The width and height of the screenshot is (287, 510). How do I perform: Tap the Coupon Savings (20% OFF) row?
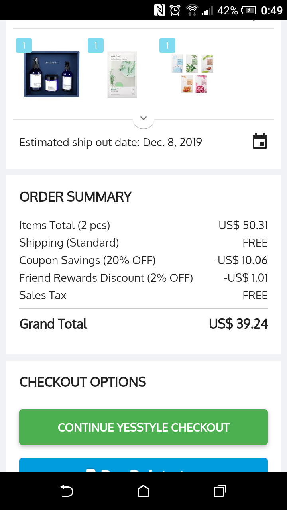pos(143,261)
